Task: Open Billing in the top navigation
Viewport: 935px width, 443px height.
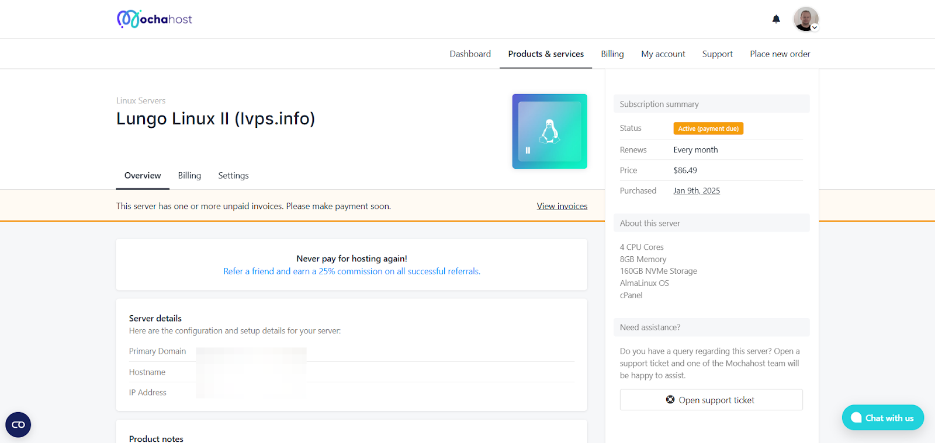Action: pos(612,54)
